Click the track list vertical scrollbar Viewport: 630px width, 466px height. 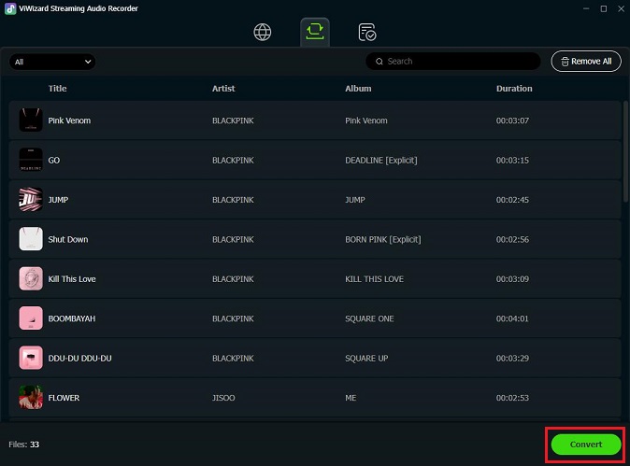[x=624, y=151]
